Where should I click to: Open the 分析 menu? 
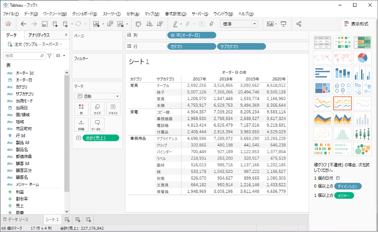[133, 14]
